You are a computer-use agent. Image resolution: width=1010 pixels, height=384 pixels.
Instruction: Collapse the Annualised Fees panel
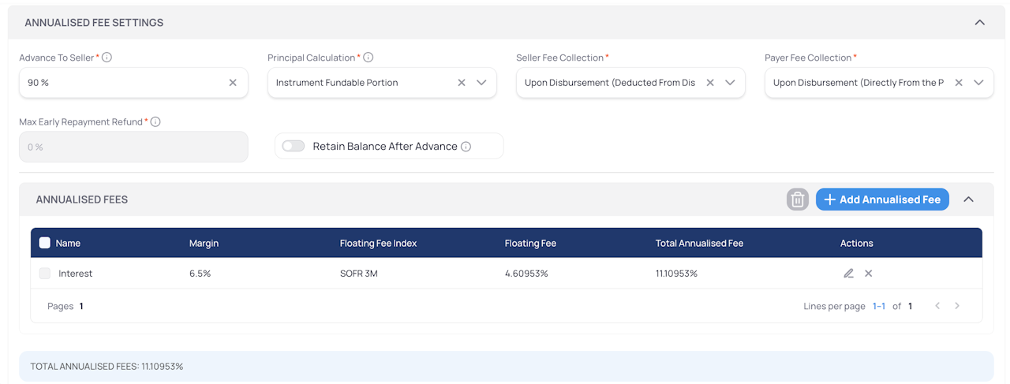click(968, 199)
